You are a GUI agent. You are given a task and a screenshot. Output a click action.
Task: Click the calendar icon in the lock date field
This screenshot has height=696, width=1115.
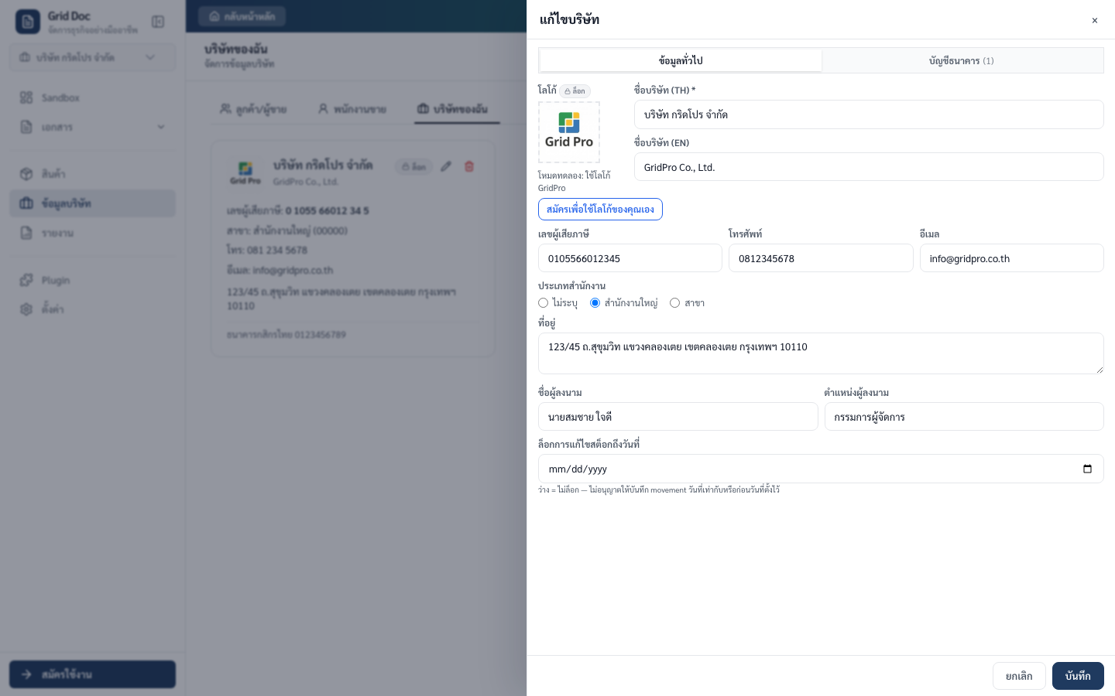click(1087, 469)
